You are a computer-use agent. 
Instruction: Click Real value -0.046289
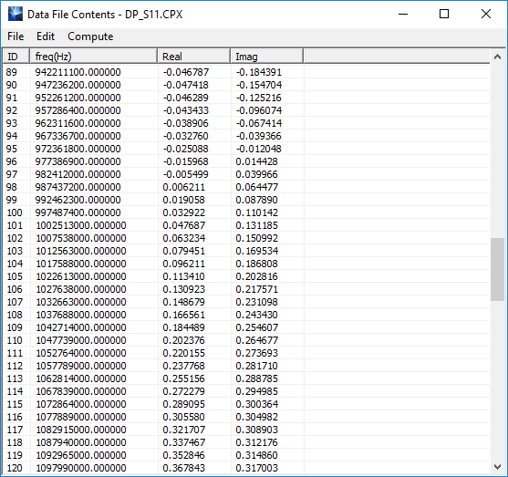[186, 98]
